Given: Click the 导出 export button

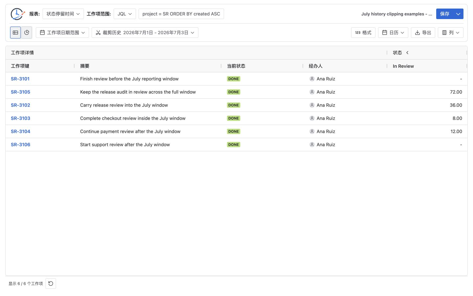Looking at the screenshot, I should click(423, 33).
